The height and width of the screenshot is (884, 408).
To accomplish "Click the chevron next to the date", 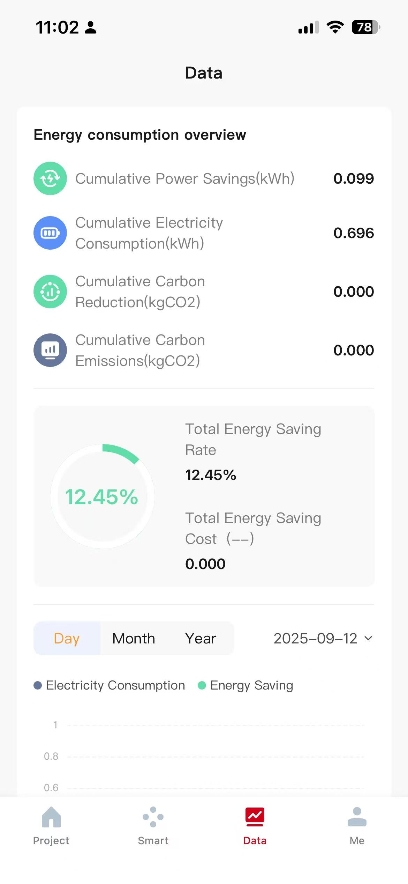I will [x=368, y=639].
